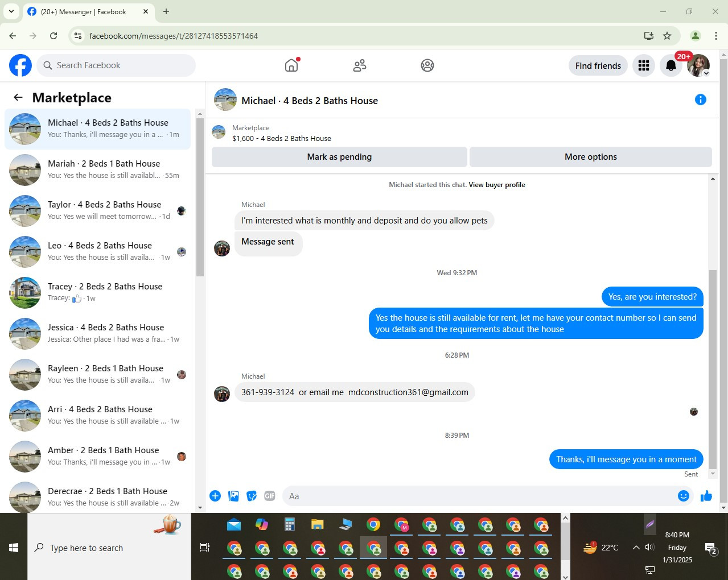Click Michael's avatar beside phone number message
The image size is (728, 580).
tap(222, 393)
